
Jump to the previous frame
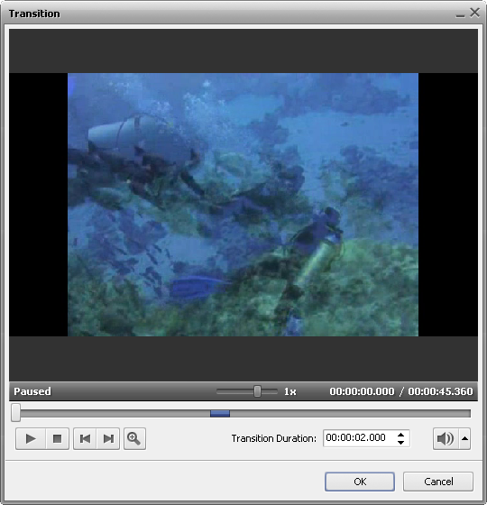(x=85, y=438)
